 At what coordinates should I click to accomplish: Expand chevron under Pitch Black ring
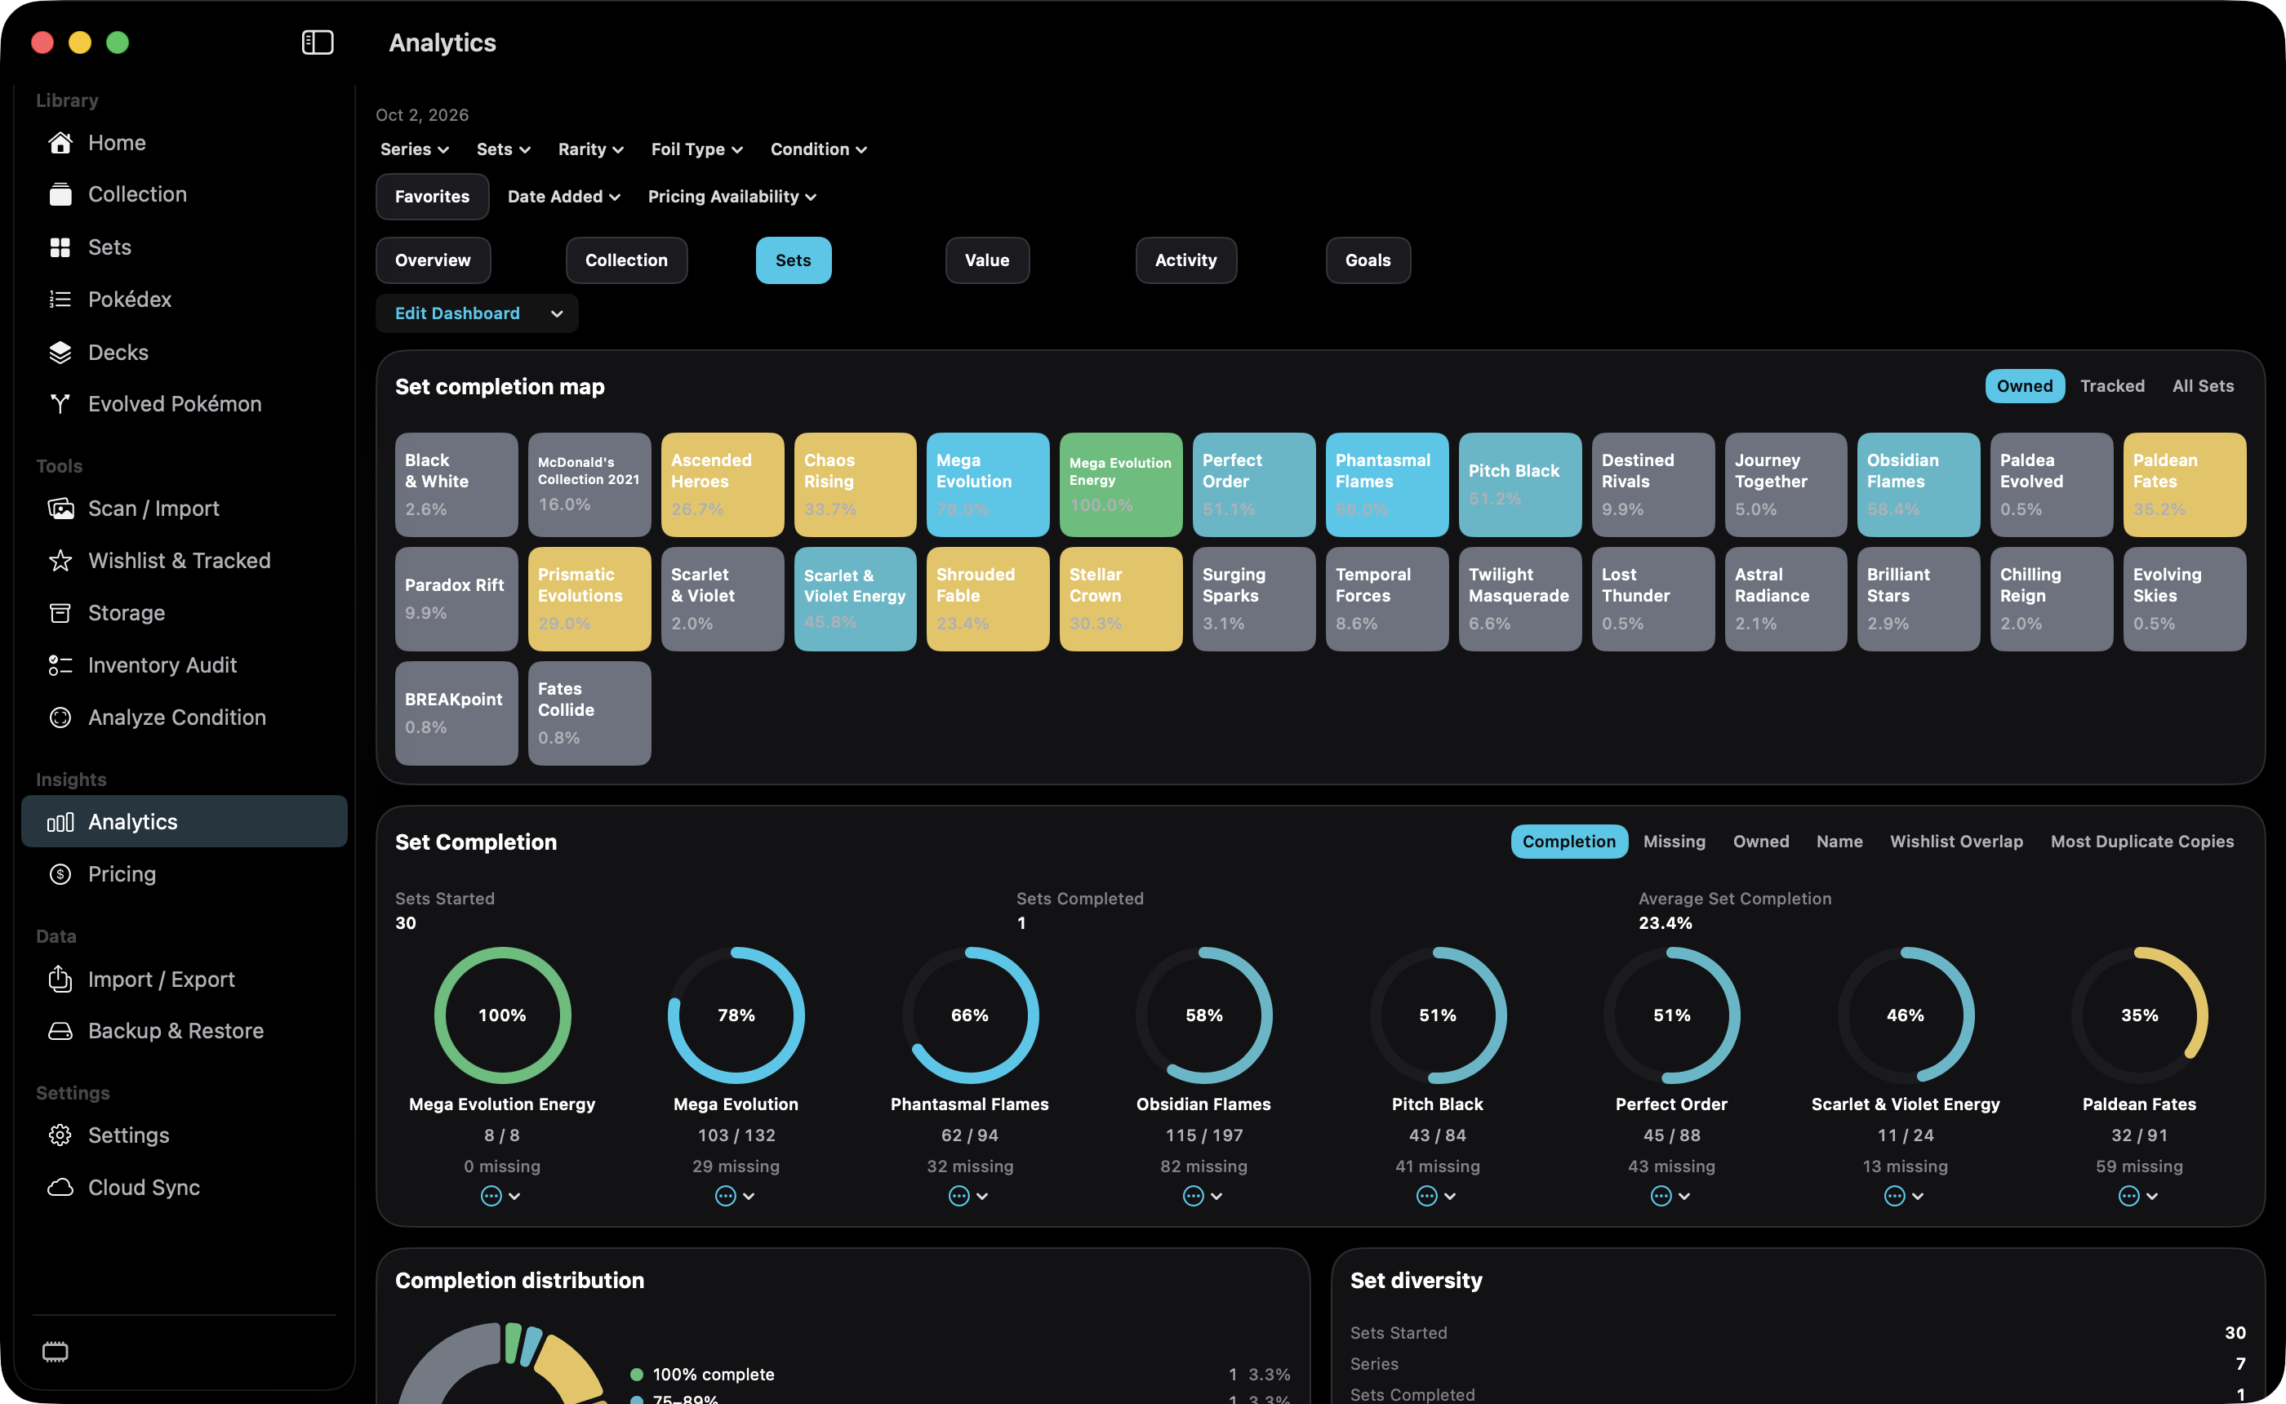(1449, 1197)
